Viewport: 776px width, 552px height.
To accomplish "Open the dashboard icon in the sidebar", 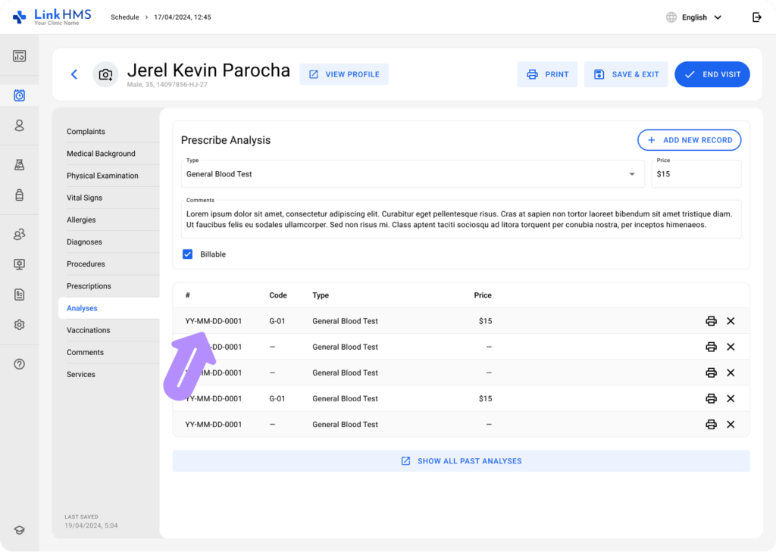I will 19,56.
